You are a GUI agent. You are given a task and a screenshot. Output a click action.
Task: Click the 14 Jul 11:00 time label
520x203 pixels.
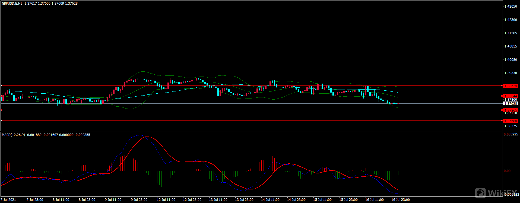(270, 200)
